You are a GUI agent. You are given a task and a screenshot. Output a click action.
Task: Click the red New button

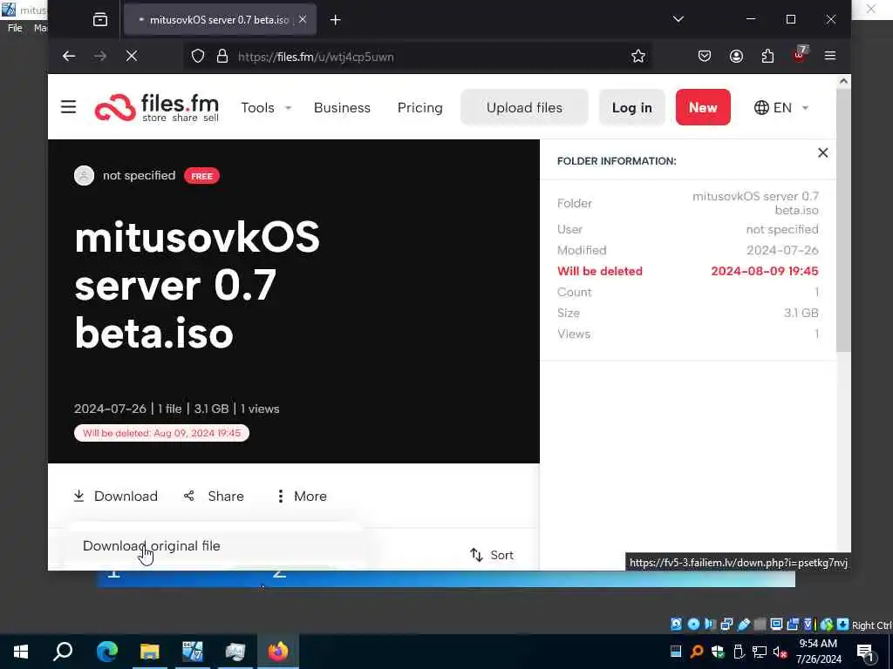(x=703, y=107)
